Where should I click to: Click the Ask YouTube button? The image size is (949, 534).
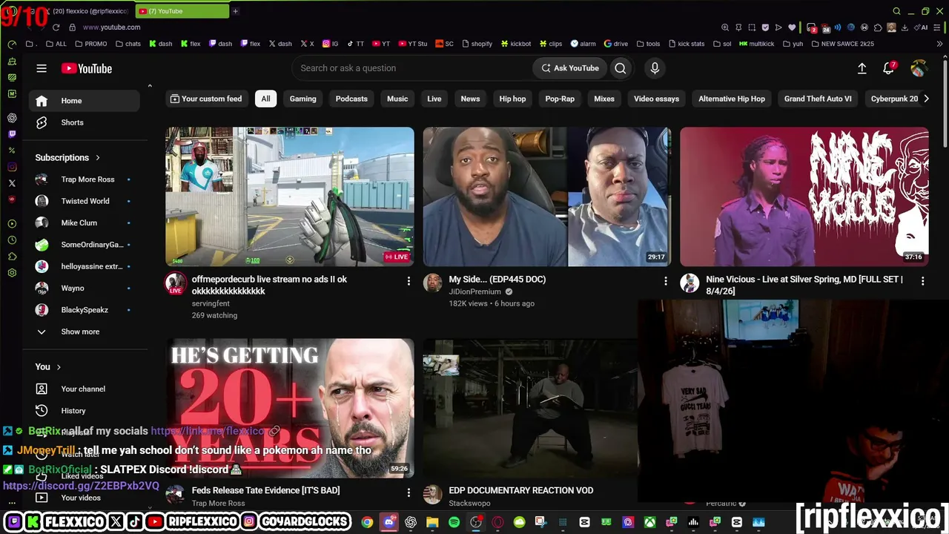click(x=570, y=68)
